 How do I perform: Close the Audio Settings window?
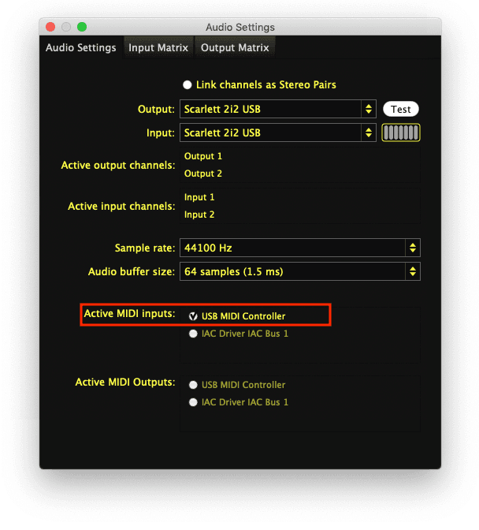point(50,27)
